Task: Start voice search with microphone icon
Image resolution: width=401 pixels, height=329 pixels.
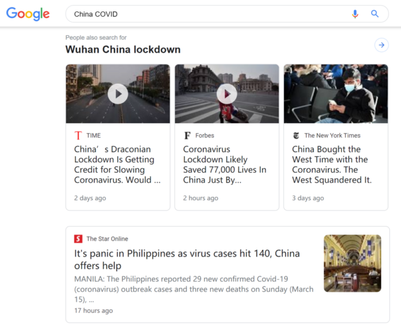Action: pyautogui.click(x=355, y=14)
